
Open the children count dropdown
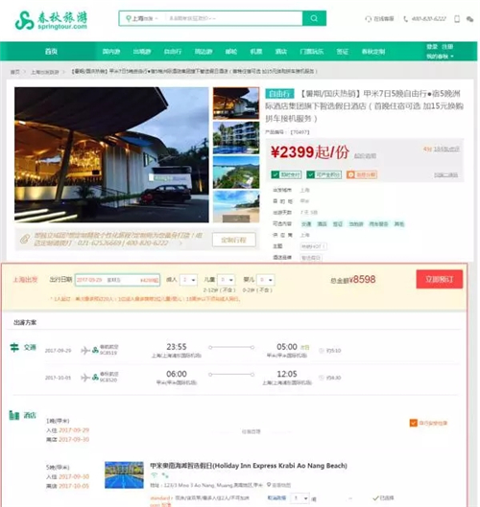pyautogui.click(x=226, y=280)
